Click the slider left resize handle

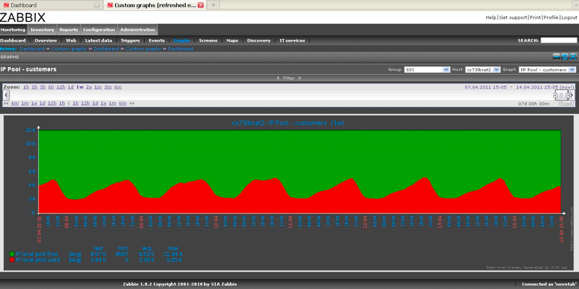(555, 95)
